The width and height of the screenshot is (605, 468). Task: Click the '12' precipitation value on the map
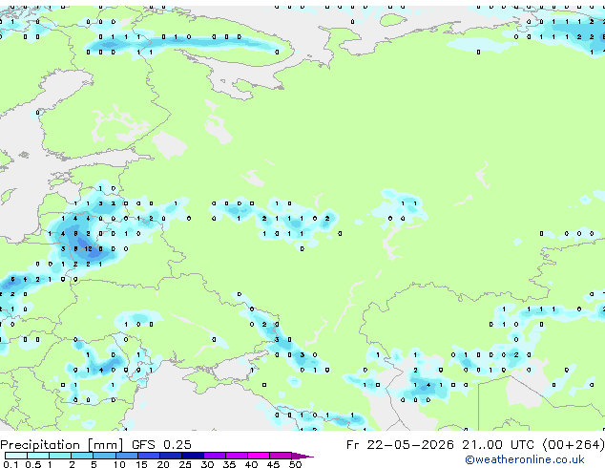[89, 249]
